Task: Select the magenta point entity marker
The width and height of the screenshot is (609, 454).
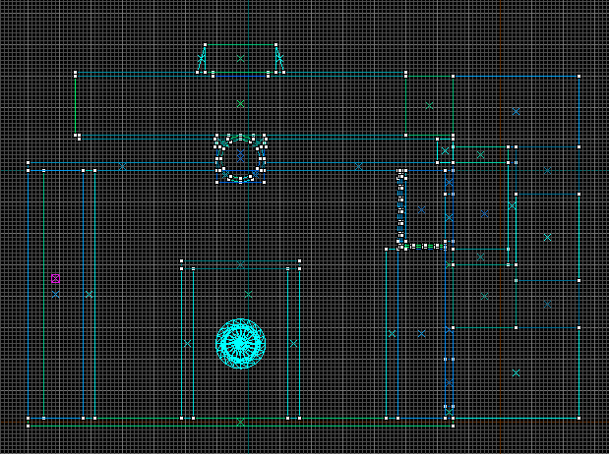Action: [55, 279]
